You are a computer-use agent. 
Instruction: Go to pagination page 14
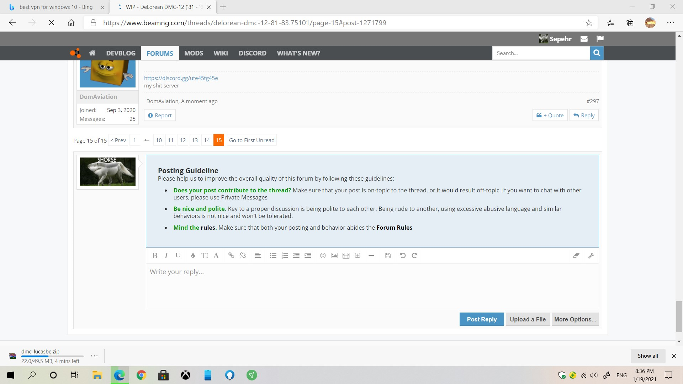pyautogui.click(x=207, y=140)
